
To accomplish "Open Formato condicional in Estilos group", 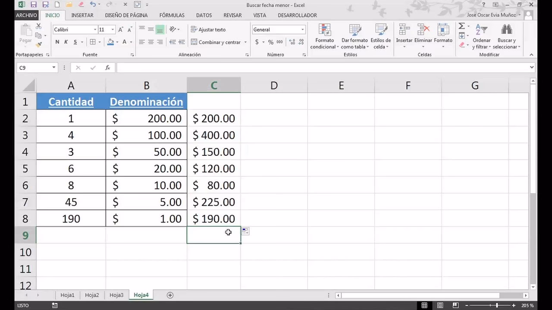I will [324, 37].
